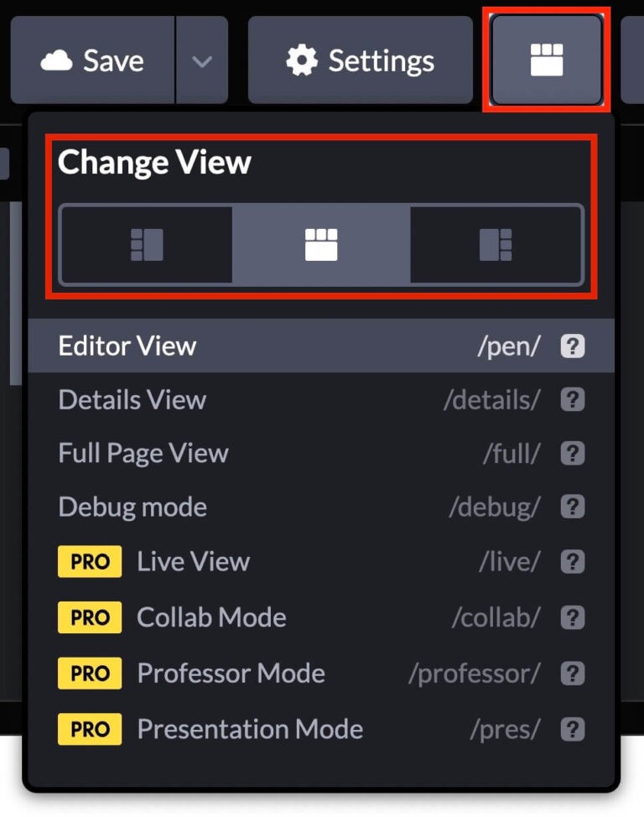Viewport: 644px width, 817px height.
Task: Click help icon next to /debug/
Action: [x=573, y=507]
